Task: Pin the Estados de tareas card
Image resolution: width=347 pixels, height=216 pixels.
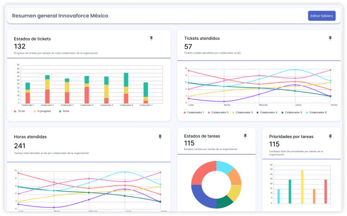Action: (245, 136)
